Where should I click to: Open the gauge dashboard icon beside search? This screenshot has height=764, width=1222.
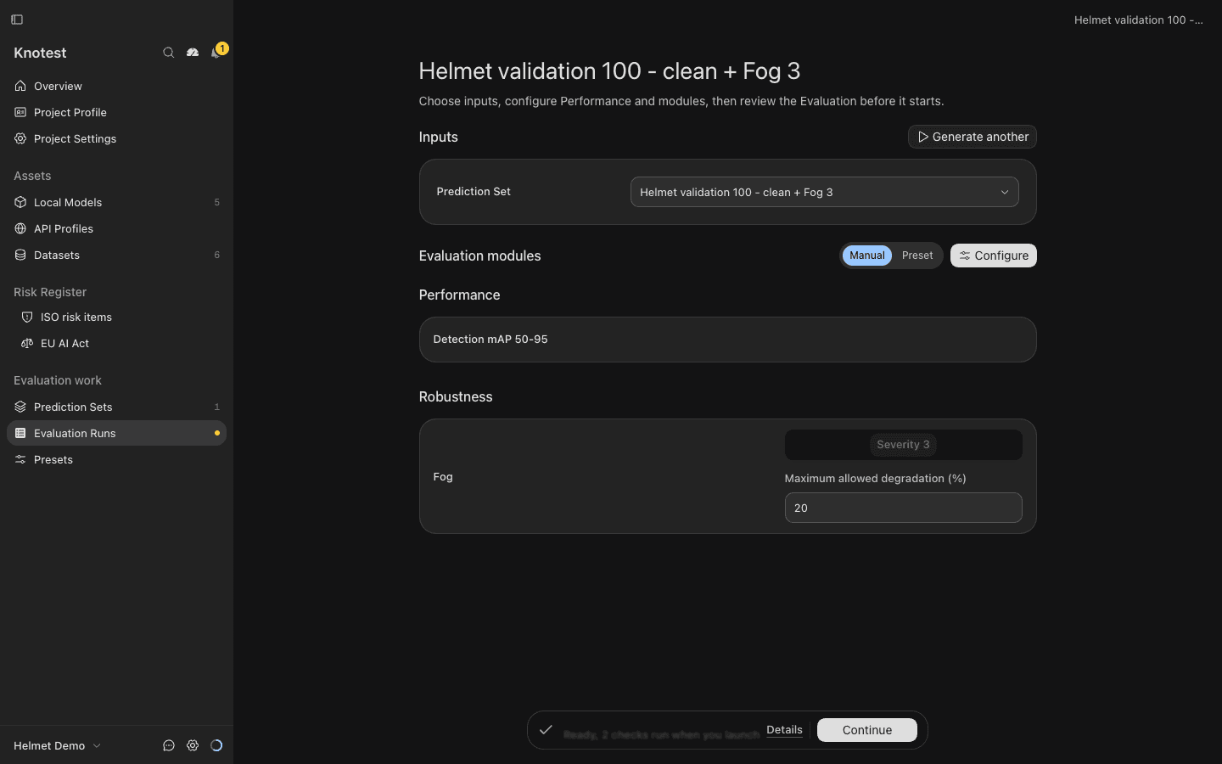click(193, 53)
